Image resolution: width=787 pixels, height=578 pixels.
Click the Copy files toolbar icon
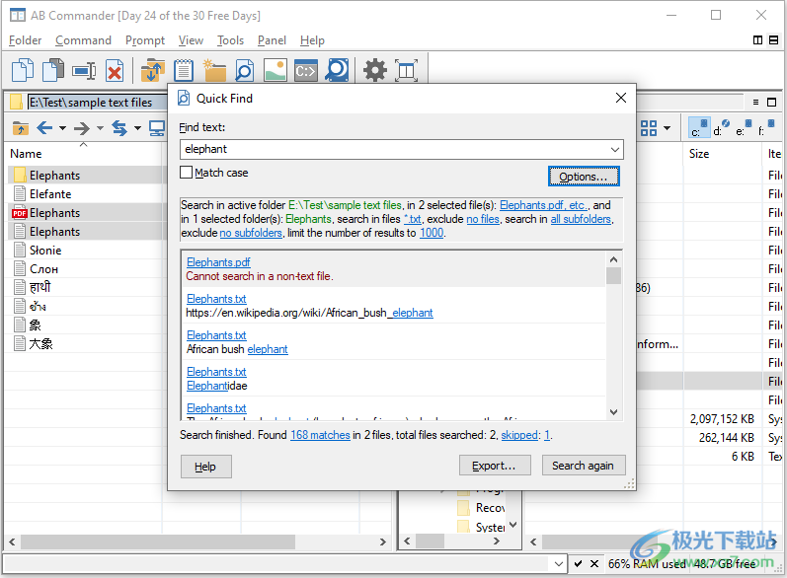tap(23, 70)
